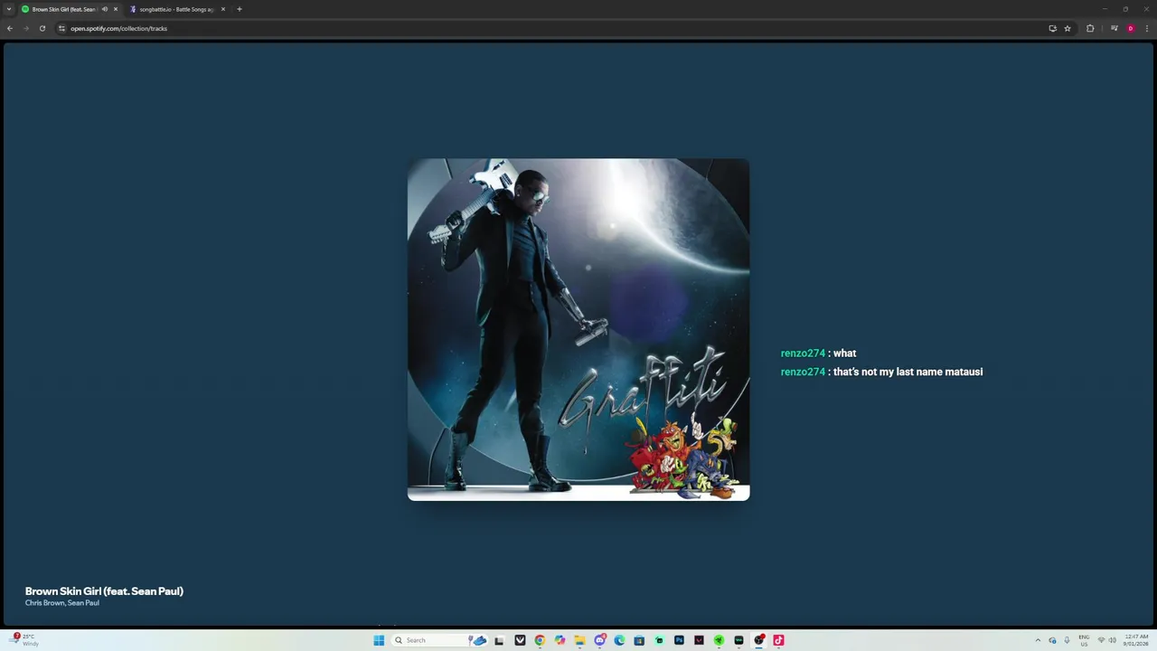
Task: Open a new browser tab
Action: tap(240, 9)
